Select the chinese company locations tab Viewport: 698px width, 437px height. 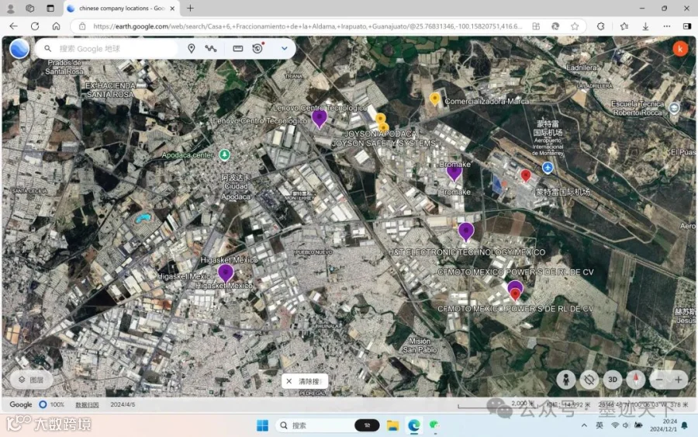122,8
